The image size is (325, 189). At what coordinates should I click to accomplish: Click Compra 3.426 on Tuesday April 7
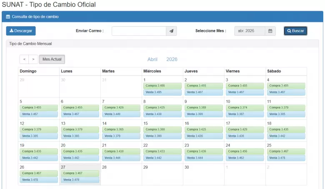[x=121, y=108]
